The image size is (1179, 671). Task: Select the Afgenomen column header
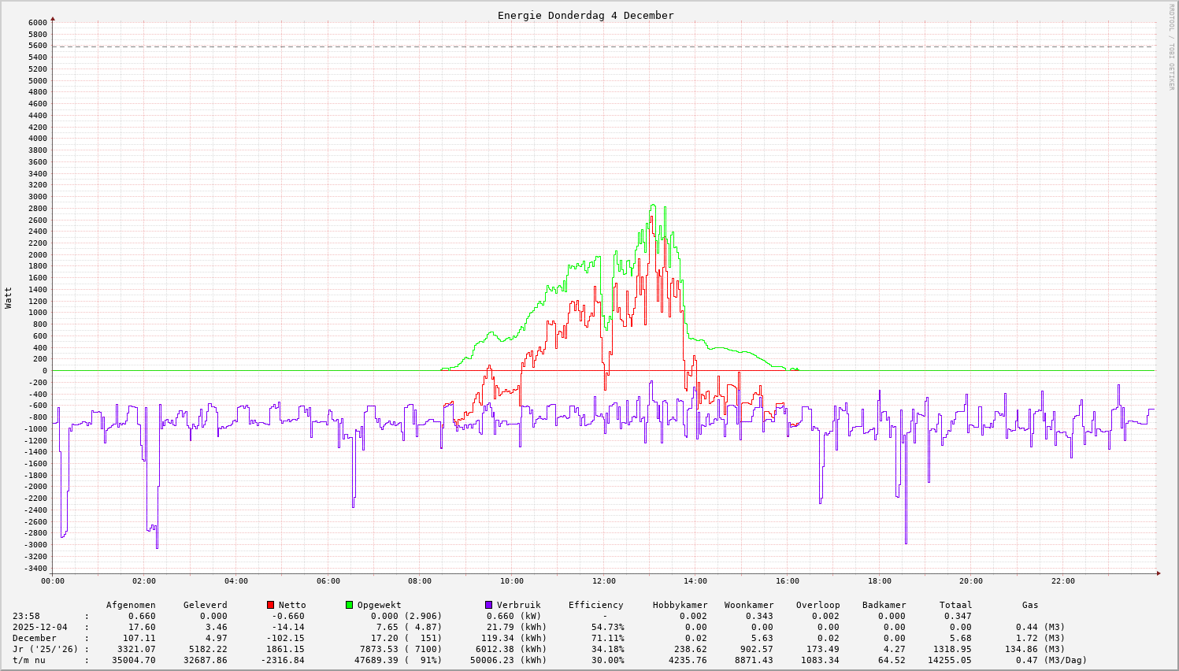[x=131, y=605]
